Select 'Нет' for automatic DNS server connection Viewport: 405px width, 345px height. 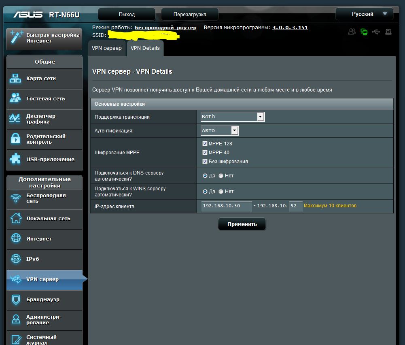point(221,176)
